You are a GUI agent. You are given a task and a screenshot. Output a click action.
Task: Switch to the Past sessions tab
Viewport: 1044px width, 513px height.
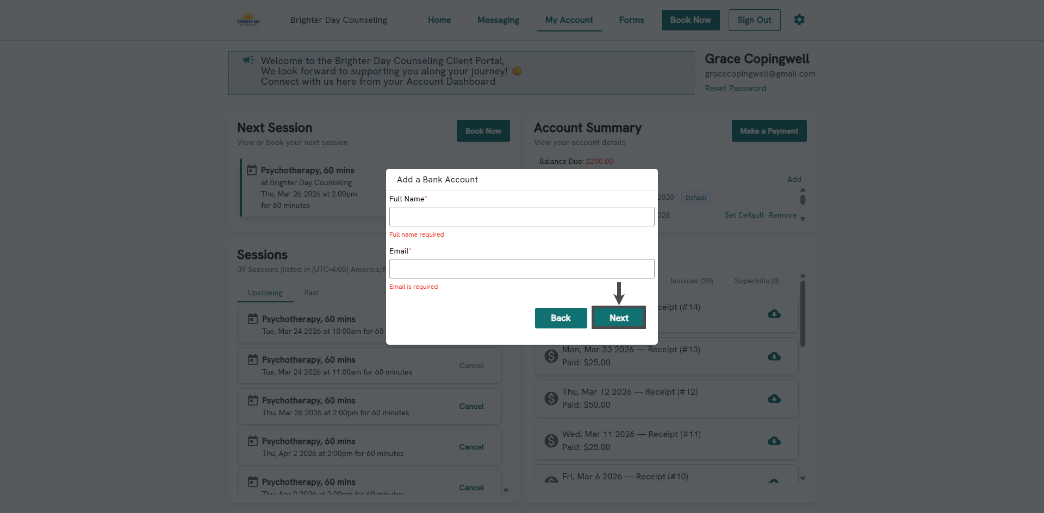tap(311, 293)
